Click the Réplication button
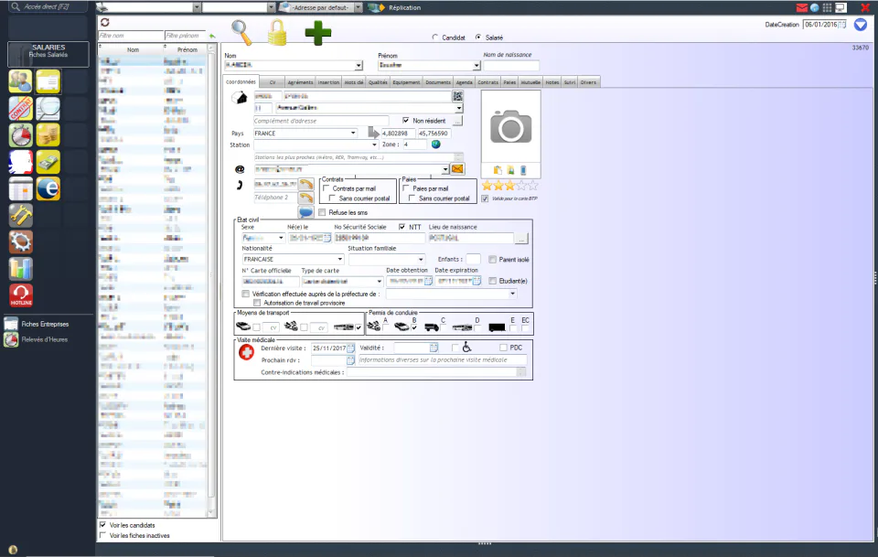 click(x=394, y=8)
